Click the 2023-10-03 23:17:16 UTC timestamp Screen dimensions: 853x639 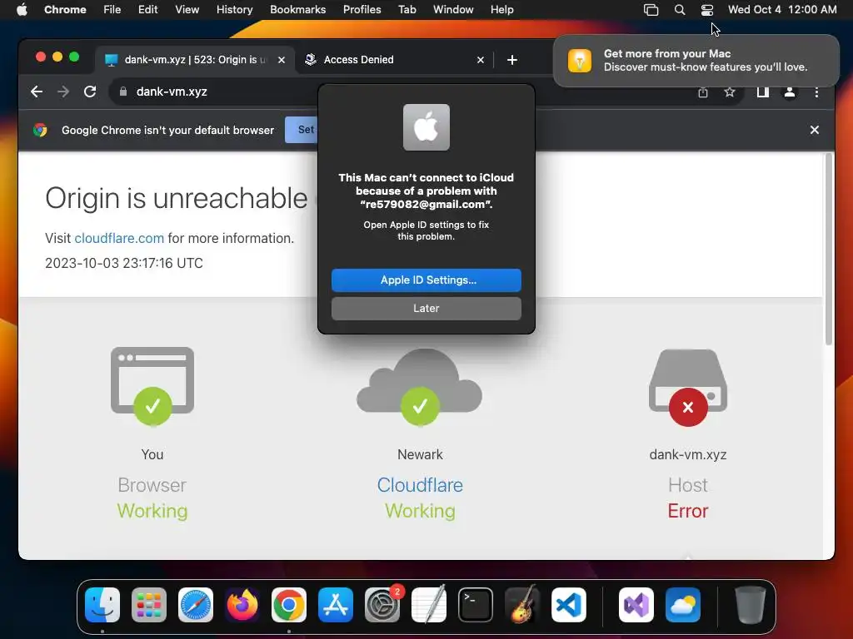(124, 263)
